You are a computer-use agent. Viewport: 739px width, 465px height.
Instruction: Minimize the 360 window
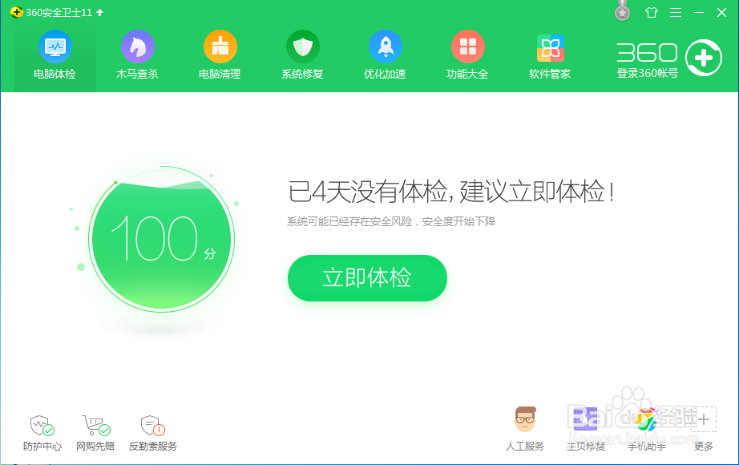click(698, 12)
